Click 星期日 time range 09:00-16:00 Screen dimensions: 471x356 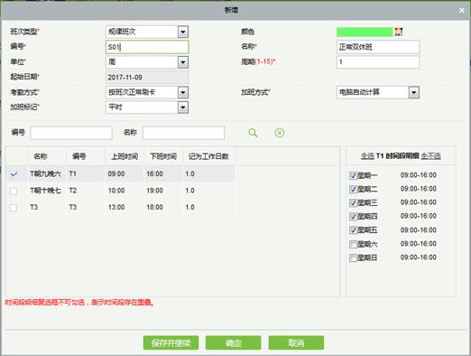pyautogui.click(x=419, y=258)
